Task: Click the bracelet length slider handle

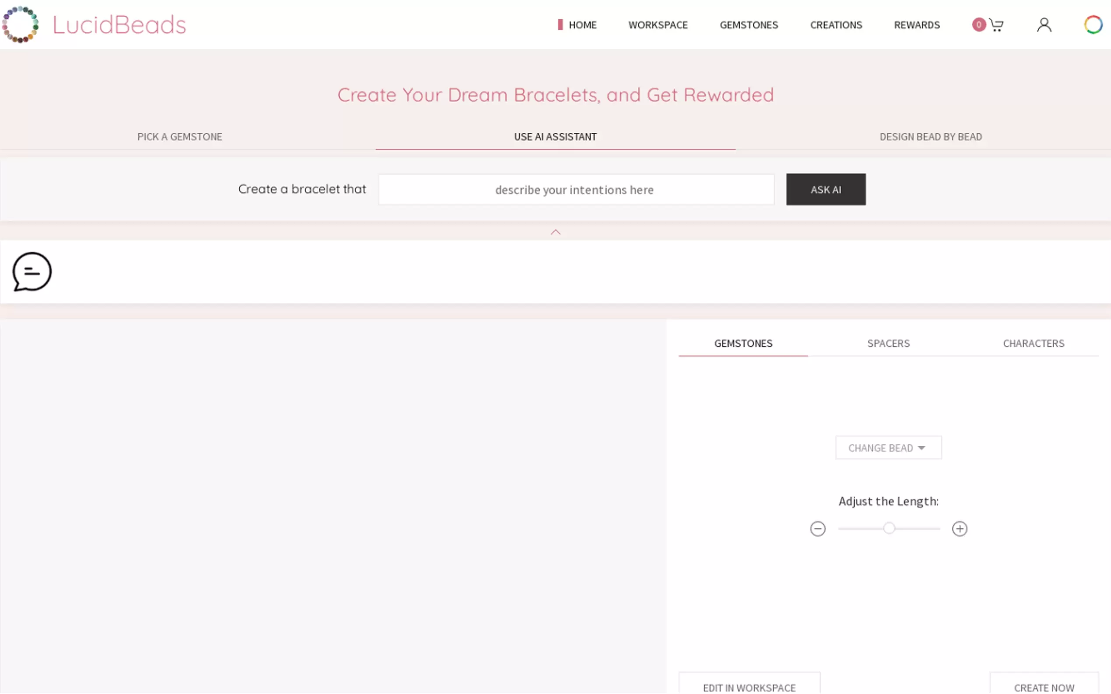Action: point(889,528)
